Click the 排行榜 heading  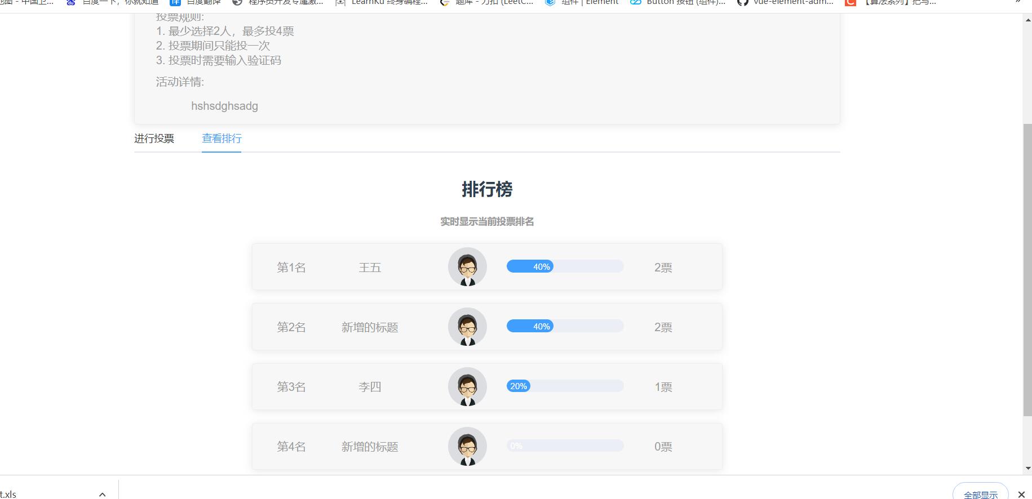click(487, 189)
